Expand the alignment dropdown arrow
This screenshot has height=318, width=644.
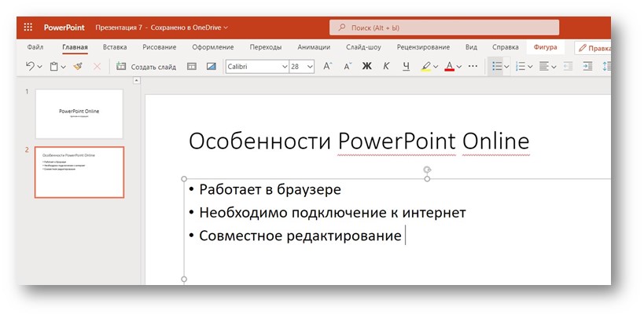click(x=554, y=67)
